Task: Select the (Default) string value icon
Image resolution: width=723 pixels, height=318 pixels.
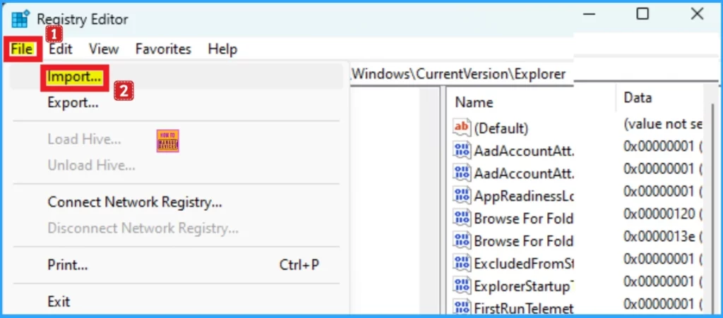Action: pyautogui.click(x=462, y=127)
